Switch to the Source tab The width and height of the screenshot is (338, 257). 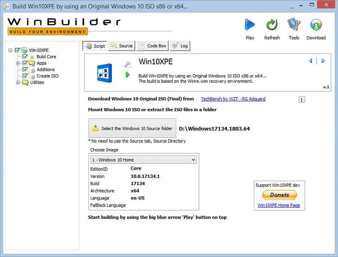click(x=122, y=46)
